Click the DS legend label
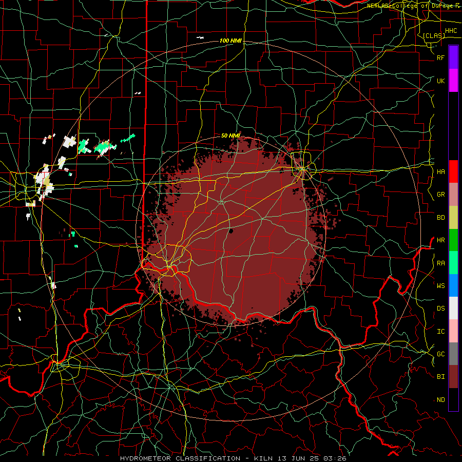Viewport: 462px width, 462px height. 440,309
